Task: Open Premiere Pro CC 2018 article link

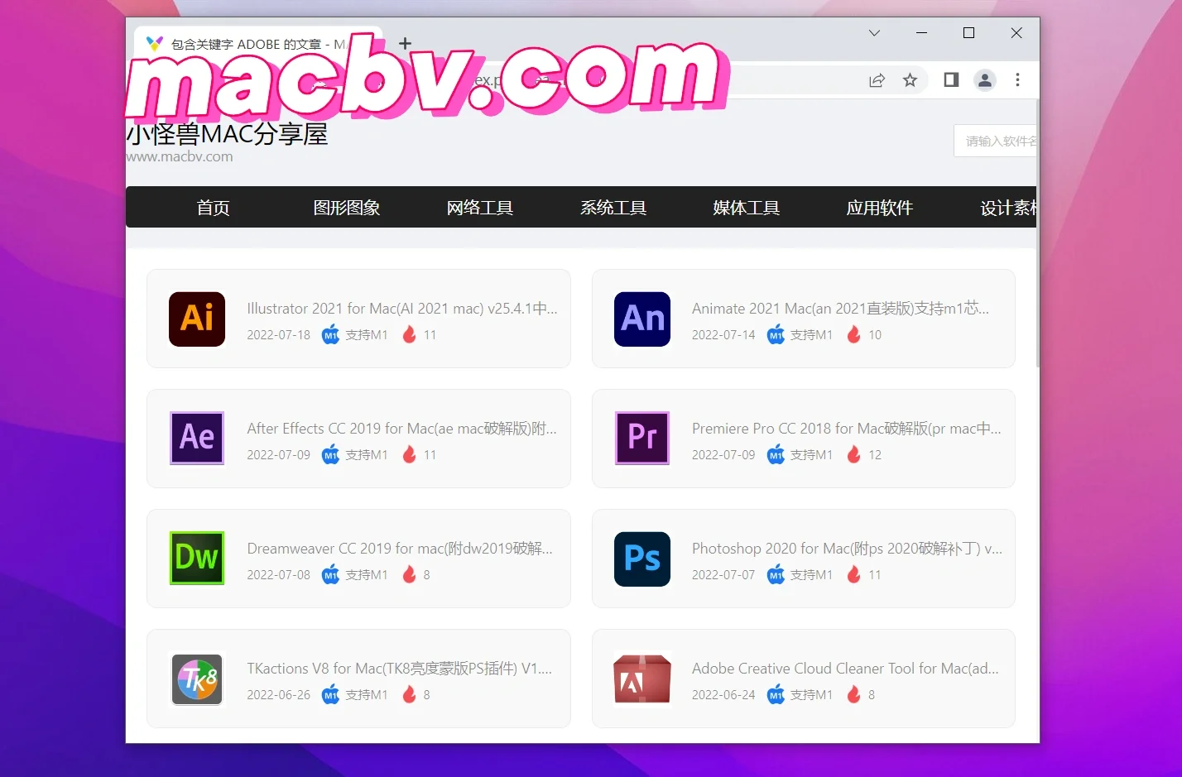Action: [847, 429]
